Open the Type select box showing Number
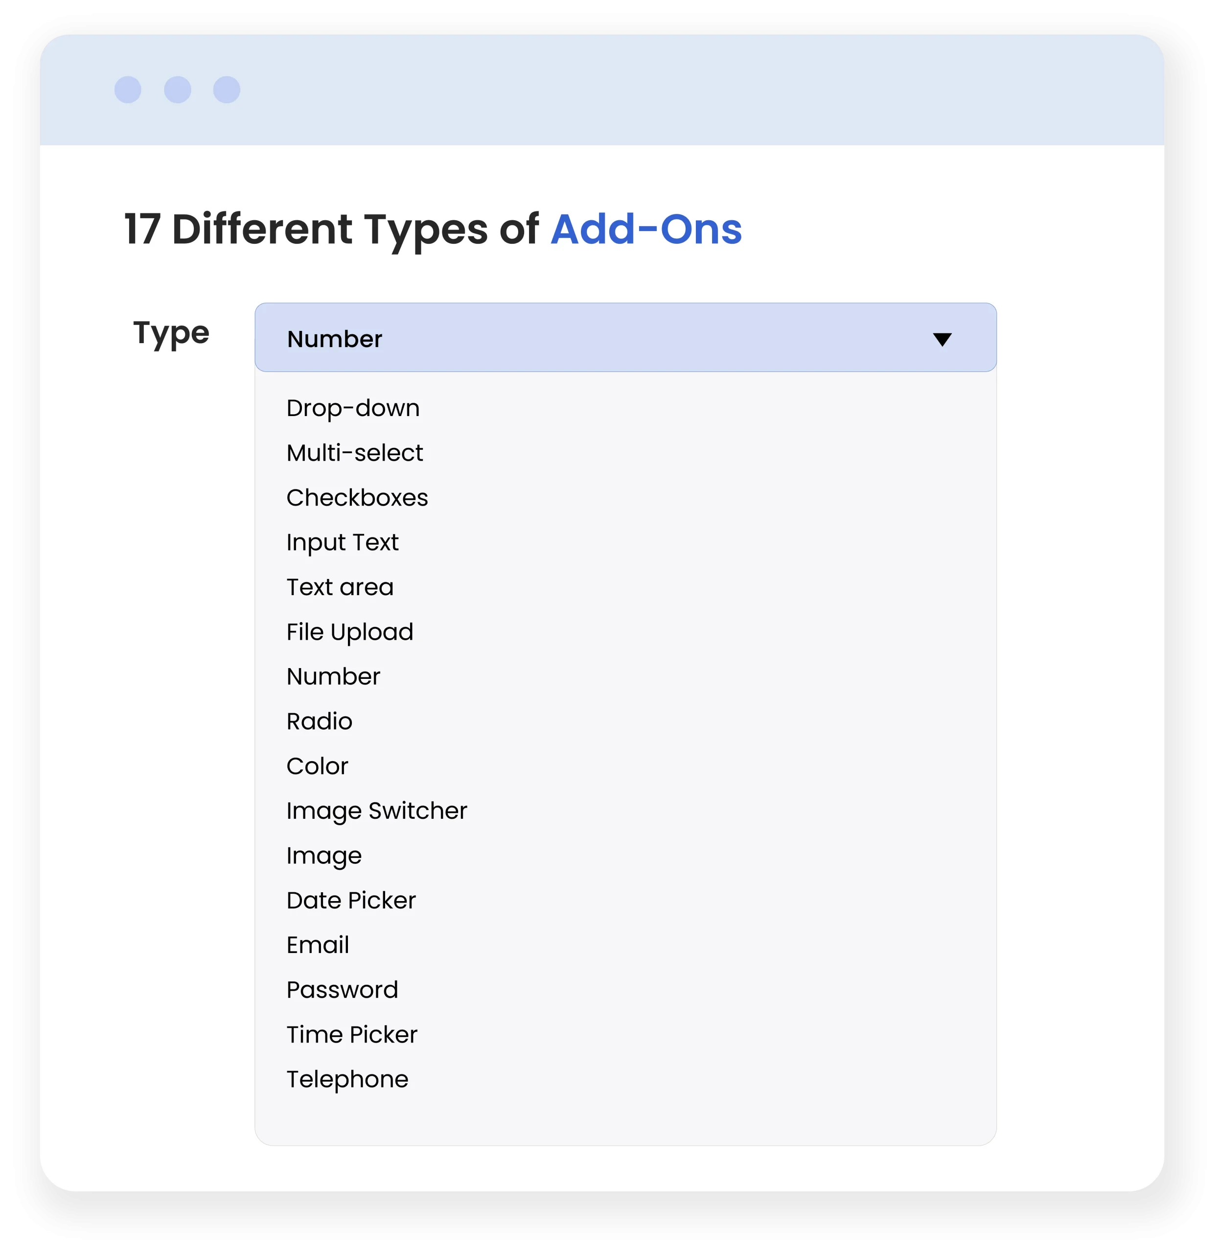The height and width of the screenshot is (1253, 1220). [x=625, y=338]
